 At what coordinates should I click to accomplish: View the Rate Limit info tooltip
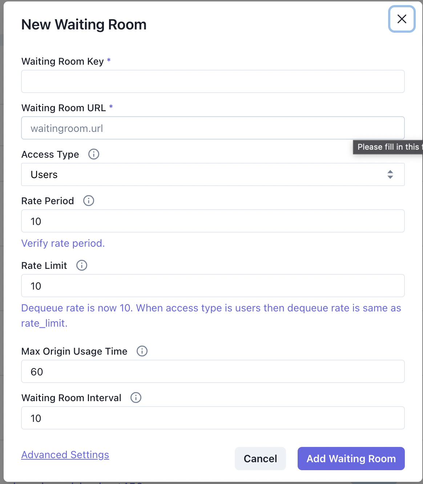82,265
